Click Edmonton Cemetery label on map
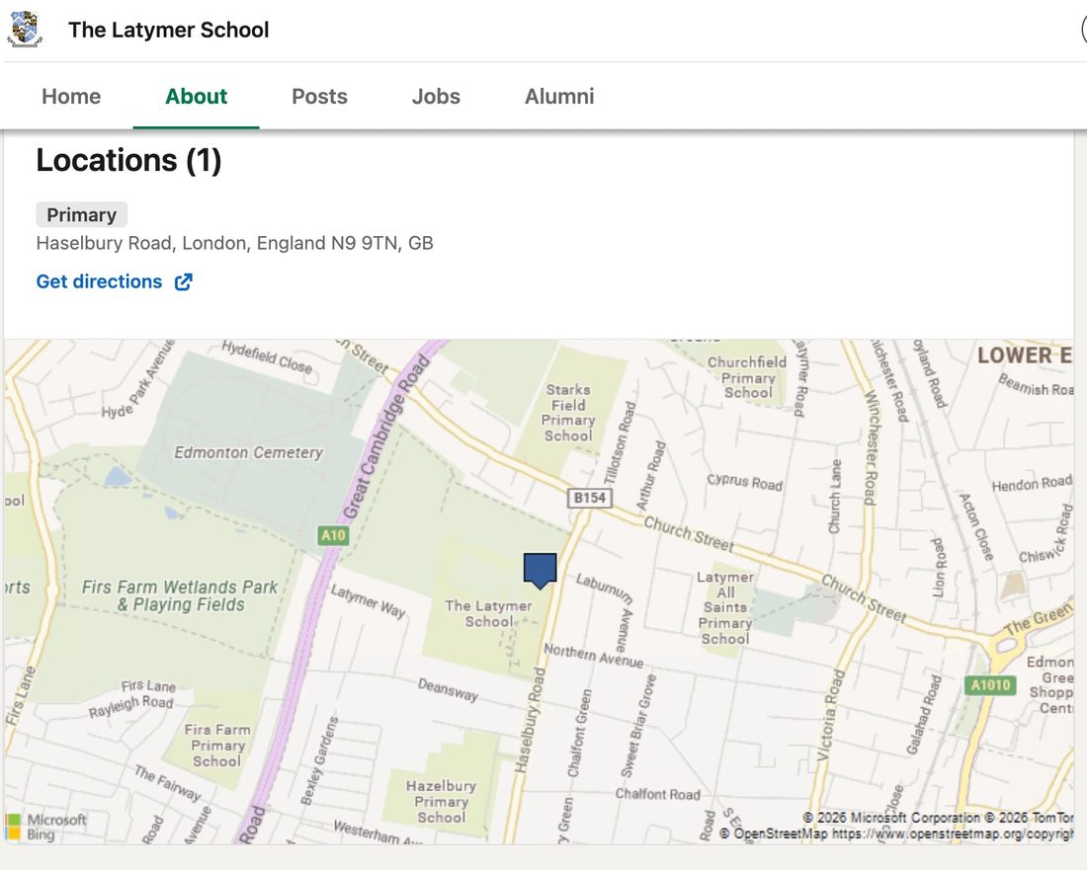This screenshot has width=1087, height=870. [x=249, y=452]
